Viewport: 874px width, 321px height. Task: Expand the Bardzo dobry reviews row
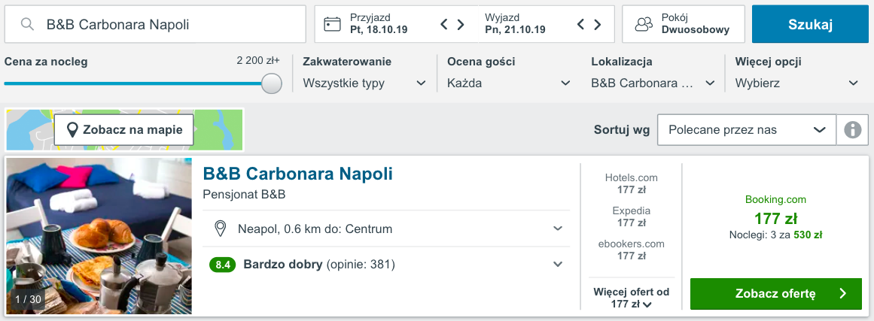pyautogui.click(x=557, y=265)
